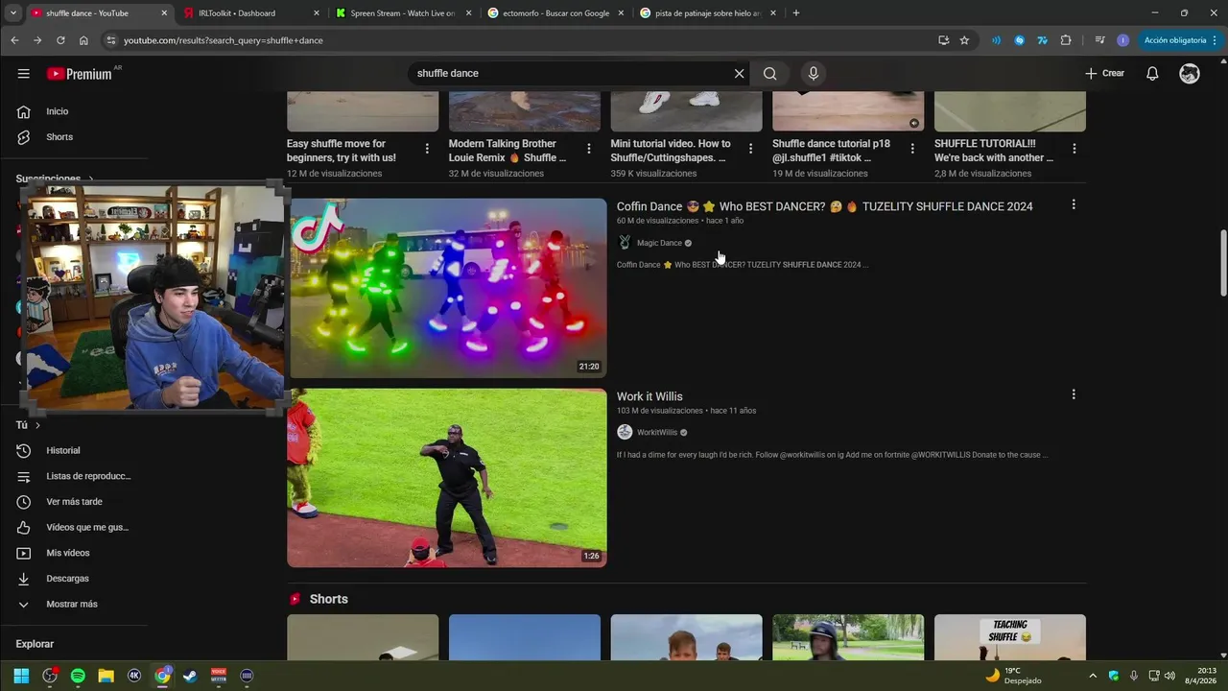Image resolution: width=1228 pixels, height=691 pixels.
Task: Open options for Coffin Dance video
Action: click(x=1074, y=204)
